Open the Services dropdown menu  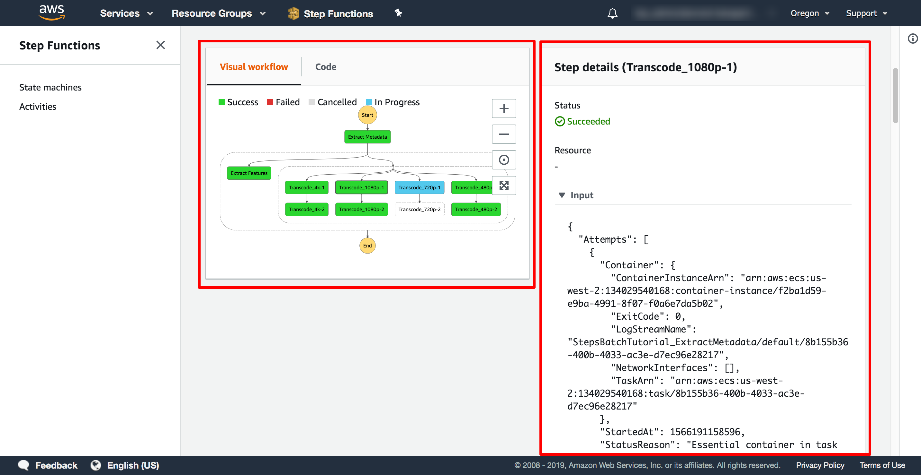[126, 13]
